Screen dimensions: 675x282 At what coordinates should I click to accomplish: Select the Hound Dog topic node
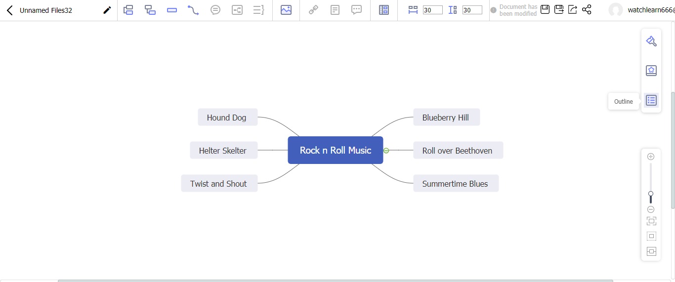[227, 118]
